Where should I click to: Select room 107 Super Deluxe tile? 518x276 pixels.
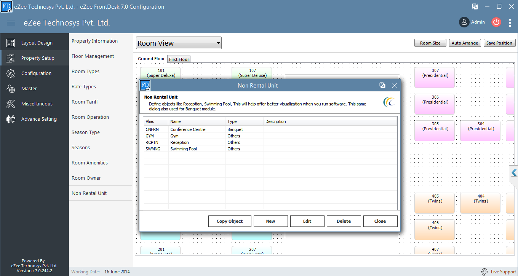point(252,73)
